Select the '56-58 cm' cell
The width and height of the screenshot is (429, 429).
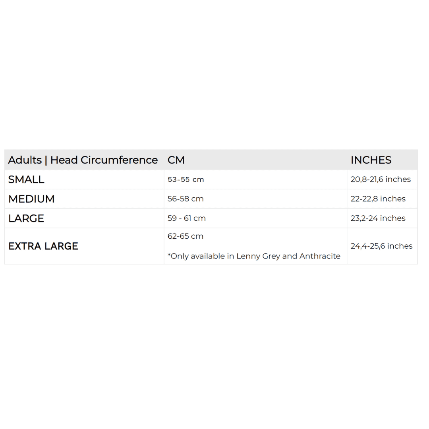click(186, 199)
